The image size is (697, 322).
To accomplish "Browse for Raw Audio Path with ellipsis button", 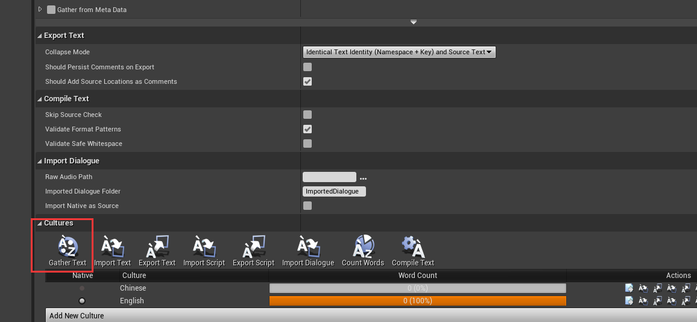I will tap(363, 178).
